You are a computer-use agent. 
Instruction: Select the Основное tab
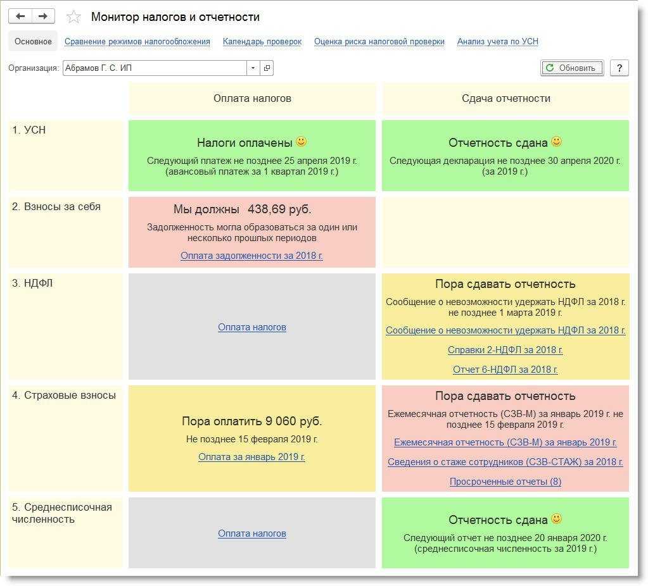point(33,41)
